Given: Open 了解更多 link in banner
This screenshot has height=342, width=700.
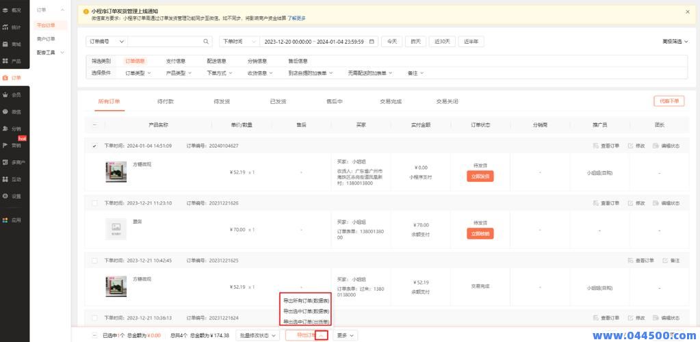Looking at the screenshot, I should coord(296,18).
